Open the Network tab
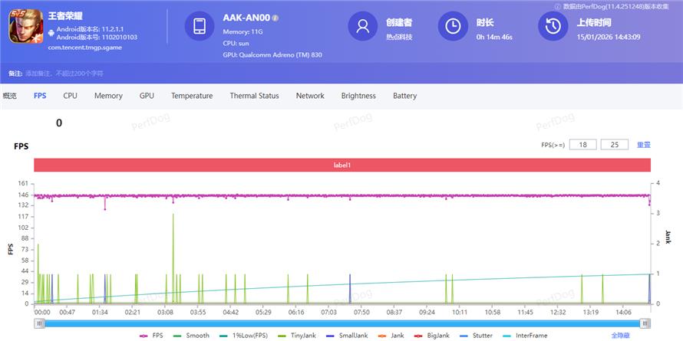 310,96
